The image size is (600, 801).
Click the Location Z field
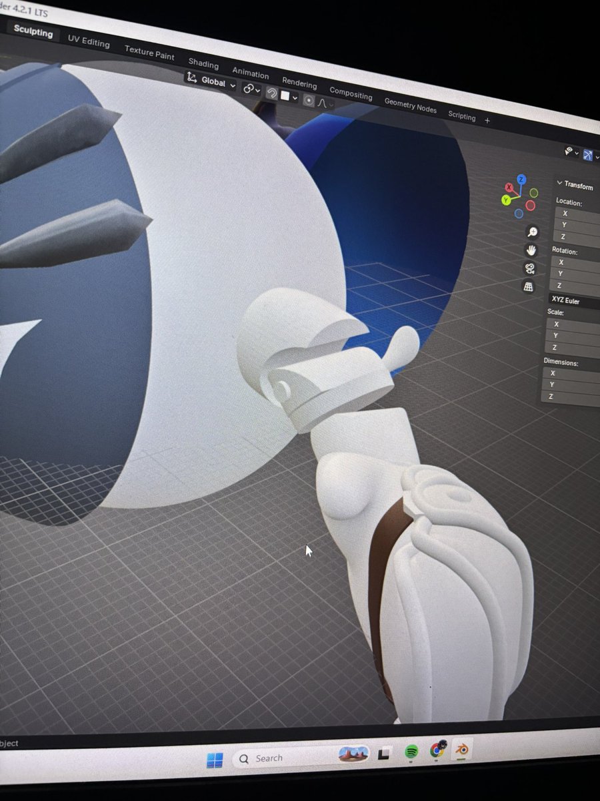pyautogui.click(x=576, y=238)
